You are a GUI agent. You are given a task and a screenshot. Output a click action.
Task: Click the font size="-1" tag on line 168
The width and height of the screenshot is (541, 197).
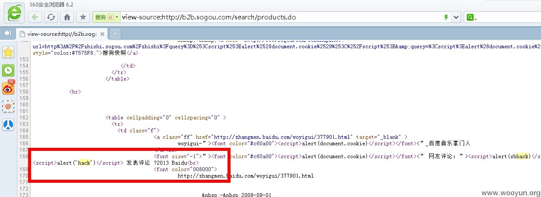tap(178, 156)
